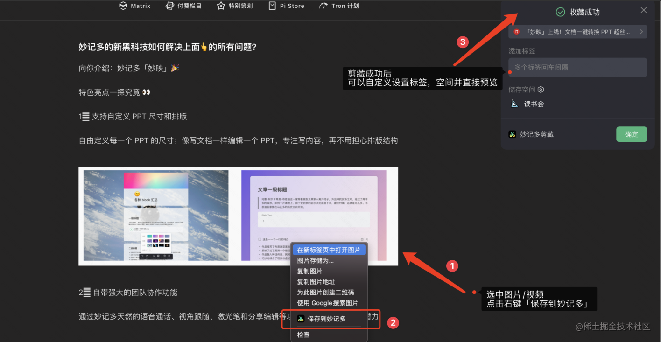Click the Matrix cube icon
661x342 pixels.
click(x=123, y=6)
